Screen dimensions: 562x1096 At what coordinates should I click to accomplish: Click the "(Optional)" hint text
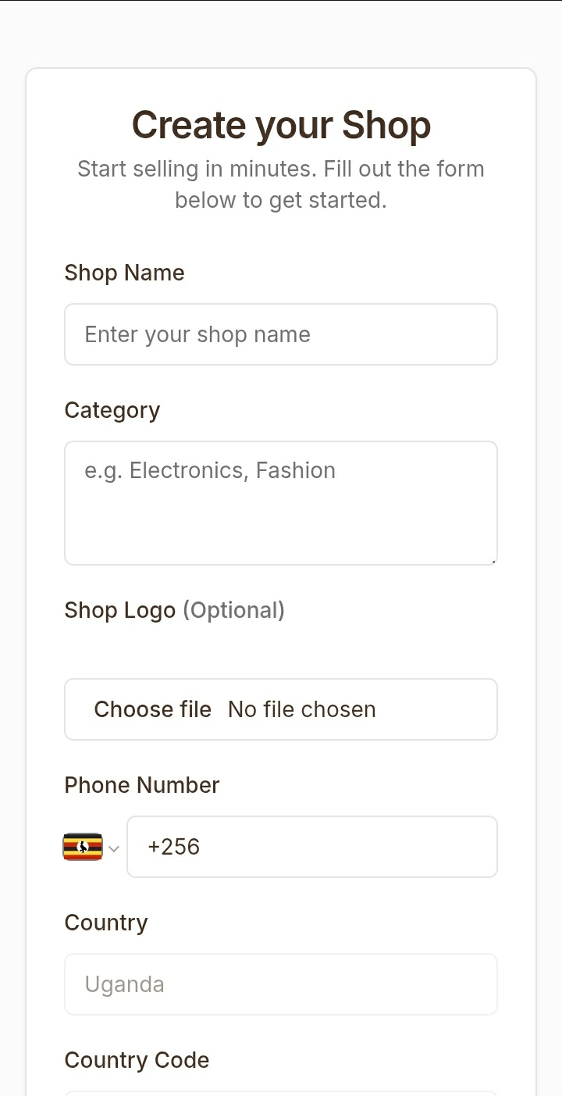click(233, 610)
